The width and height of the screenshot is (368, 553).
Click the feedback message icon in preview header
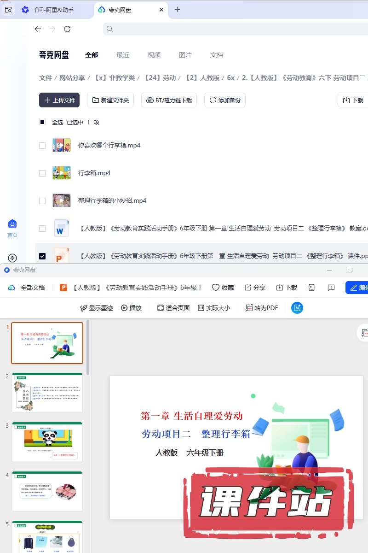pyautogui.click(x=331, y=288)
